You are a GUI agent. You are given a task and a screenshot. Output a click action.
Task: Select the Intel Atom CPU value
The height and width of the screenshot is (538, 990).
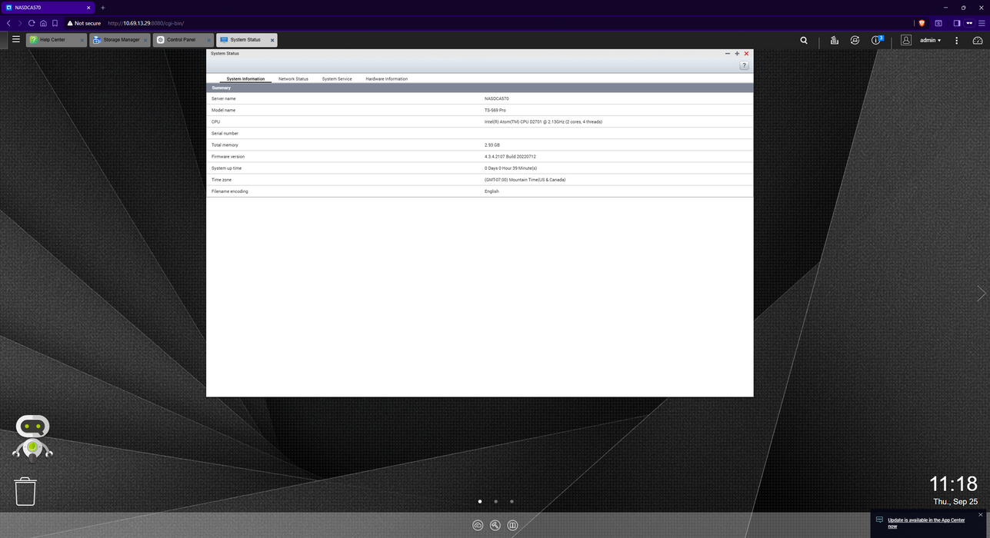pos(543,121)
